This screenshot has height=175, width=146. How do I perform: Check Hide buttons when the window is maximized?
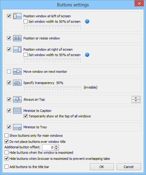tap(6, 153)
